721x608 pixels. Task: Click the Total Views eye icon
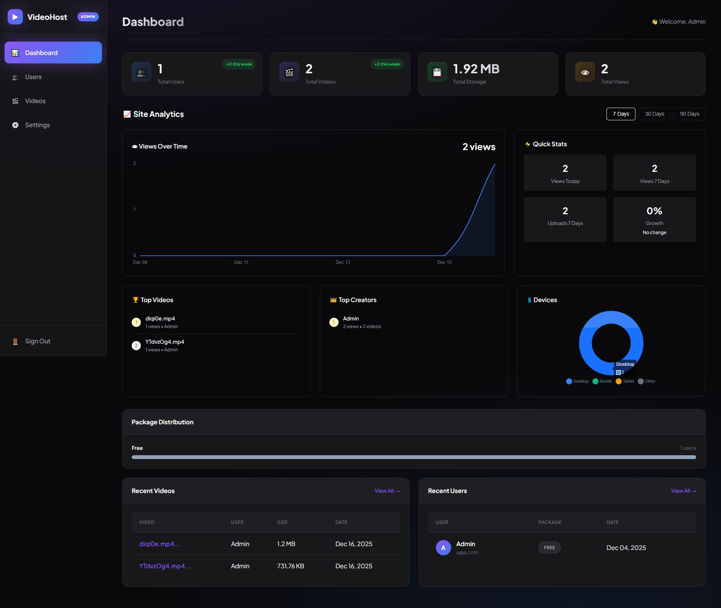click(x=585, y=72)
